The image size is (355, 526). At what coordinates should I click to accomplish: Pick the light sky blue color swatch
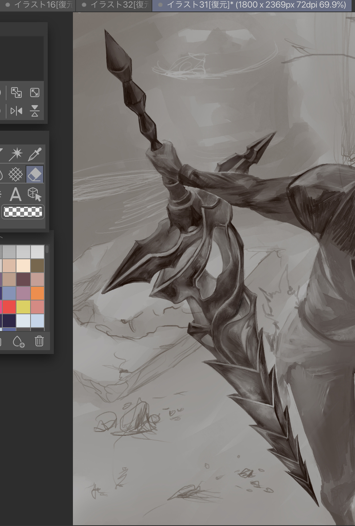point(38,321)
